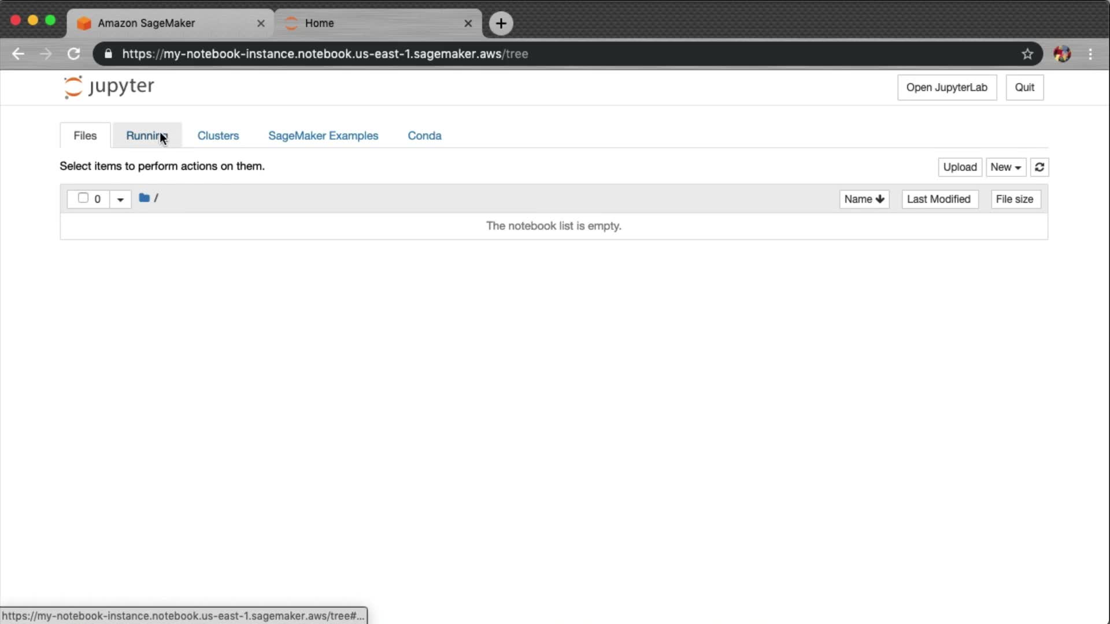Open a new browser tab
Screen dimensions: 1110x624
[501, 23]
